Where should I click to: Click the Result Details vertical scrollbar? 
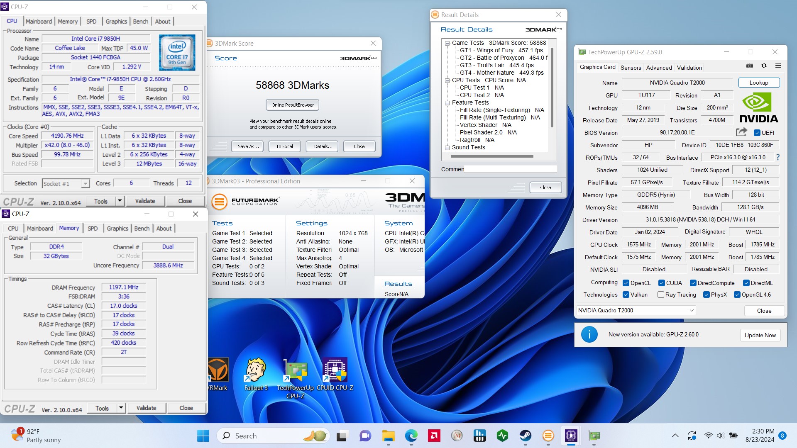coord(552,87)
